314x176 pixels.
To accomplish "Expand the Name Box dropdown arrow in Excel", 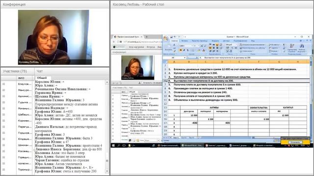I will (x=184, y=58).
